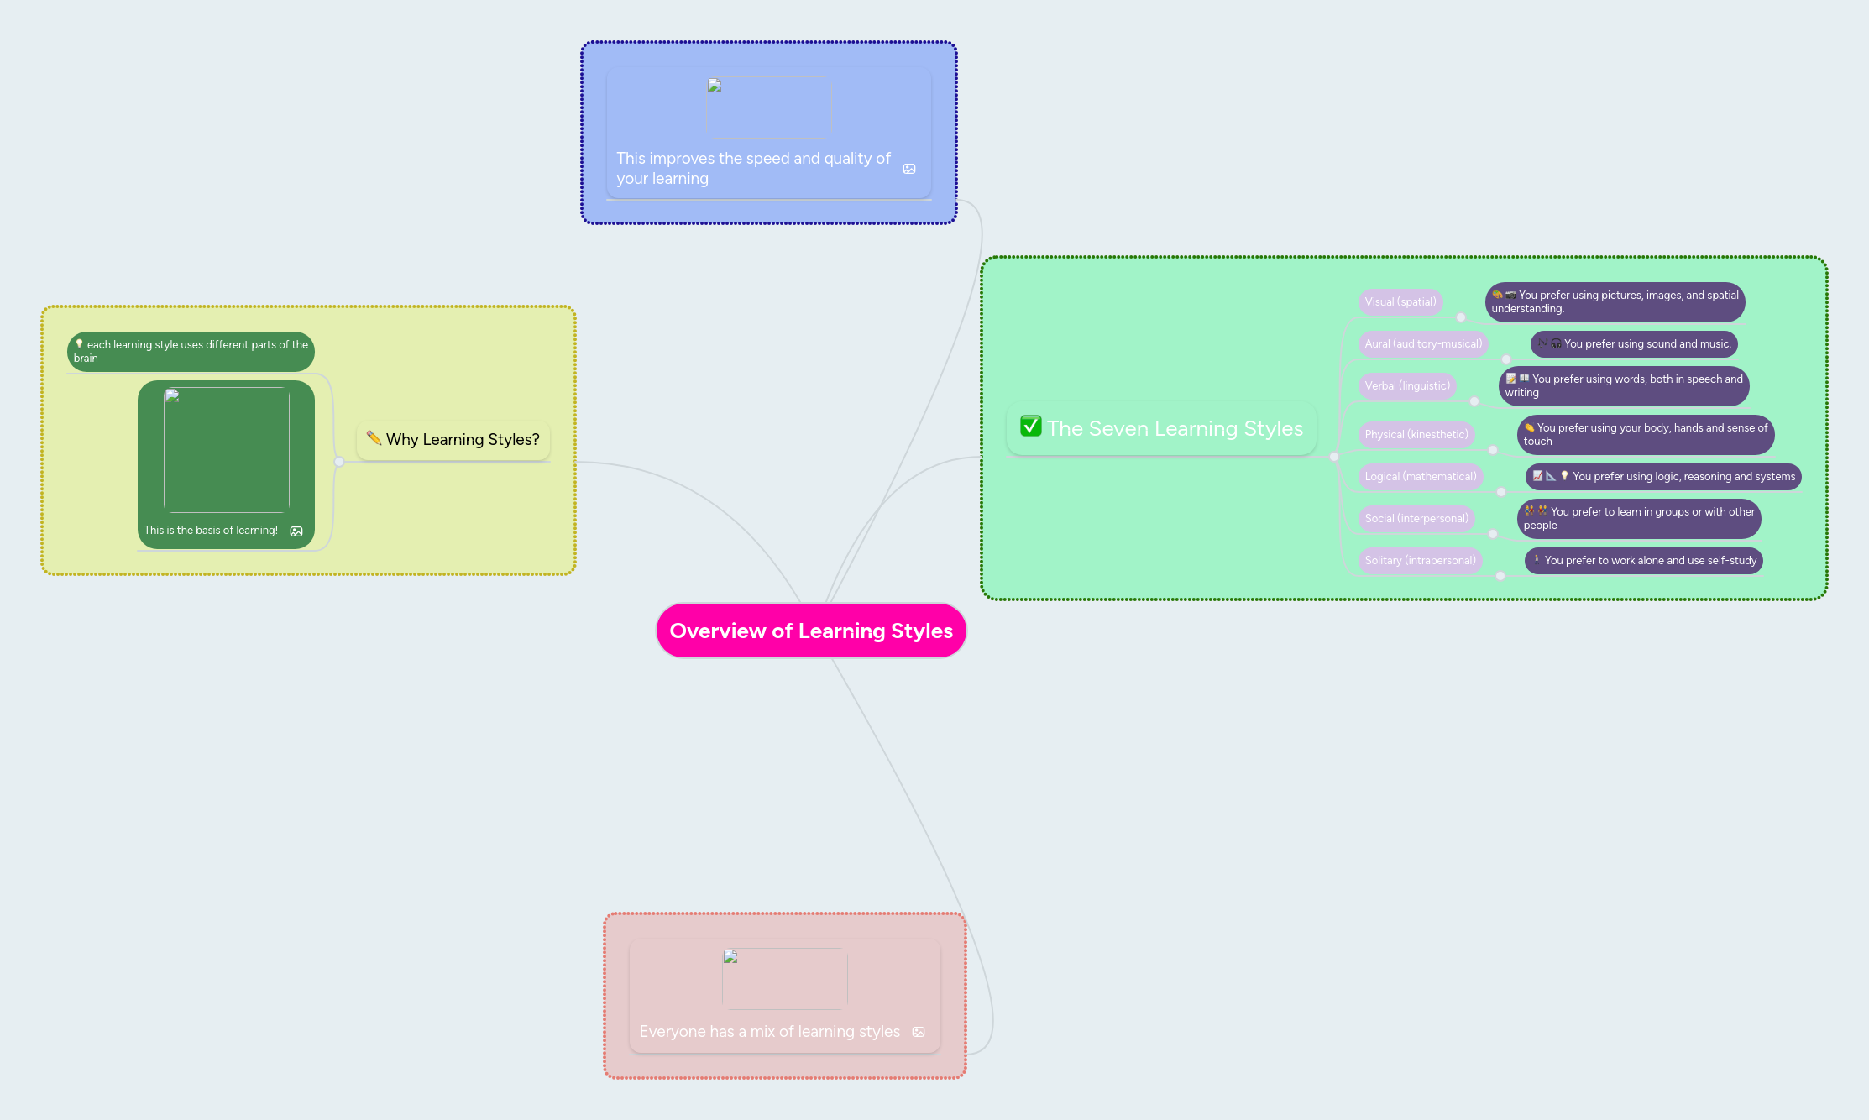Click the headphones icon in the sound and music node
This screenshot has width=1869, height=1120.
1555,343
